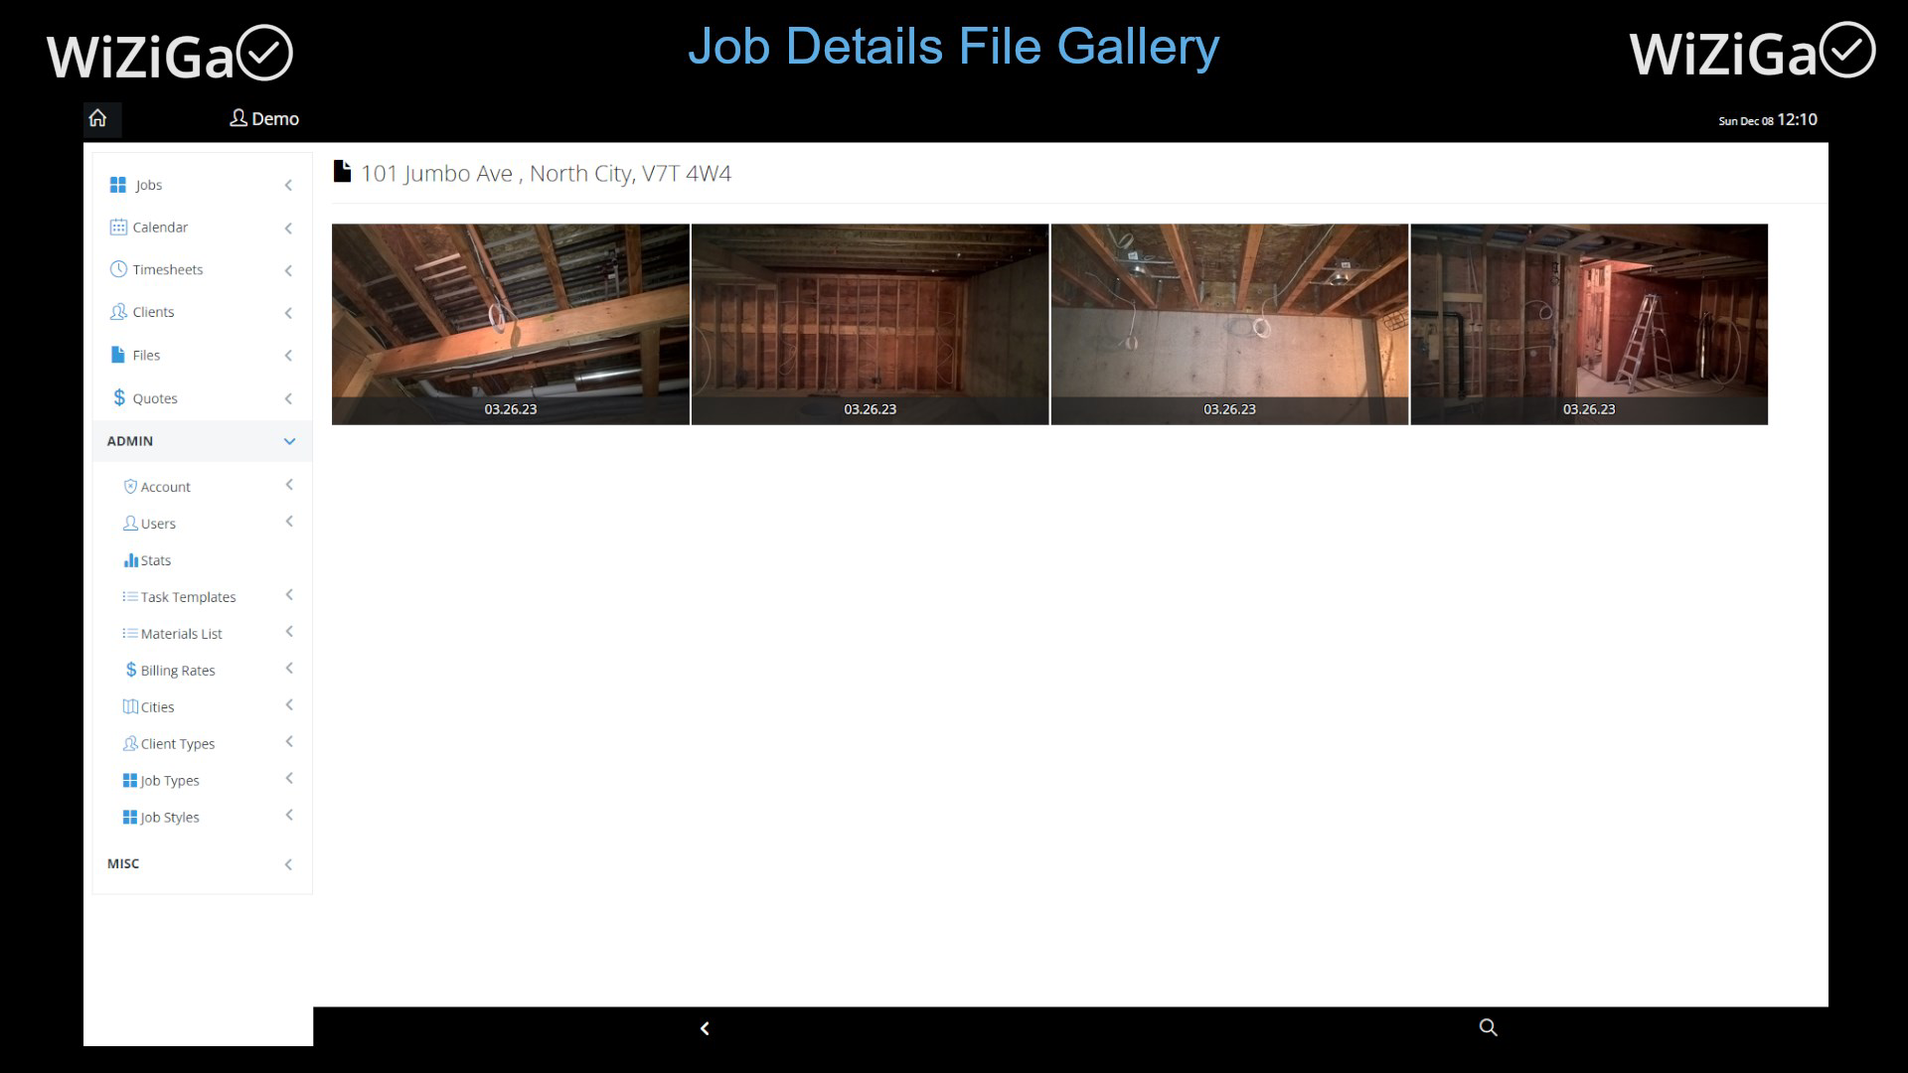Click the Task Templates list icon
The height and width of the screenshot is (1073, 1908).
pyautogui.click(x=130, y=597)
